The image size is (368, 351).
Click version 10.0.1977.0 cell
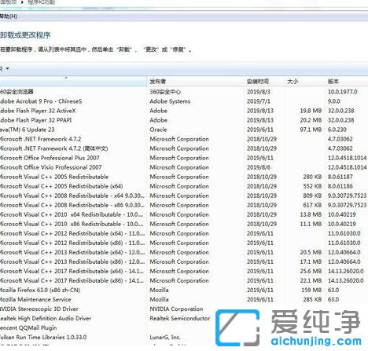pos(343,92)
